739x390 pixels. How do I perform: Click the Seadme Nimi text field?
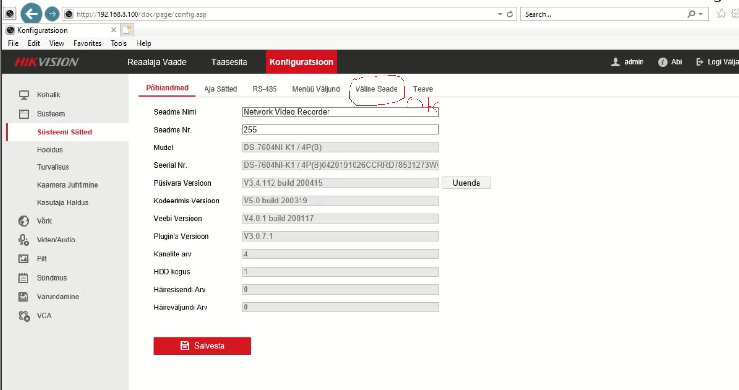340,112
